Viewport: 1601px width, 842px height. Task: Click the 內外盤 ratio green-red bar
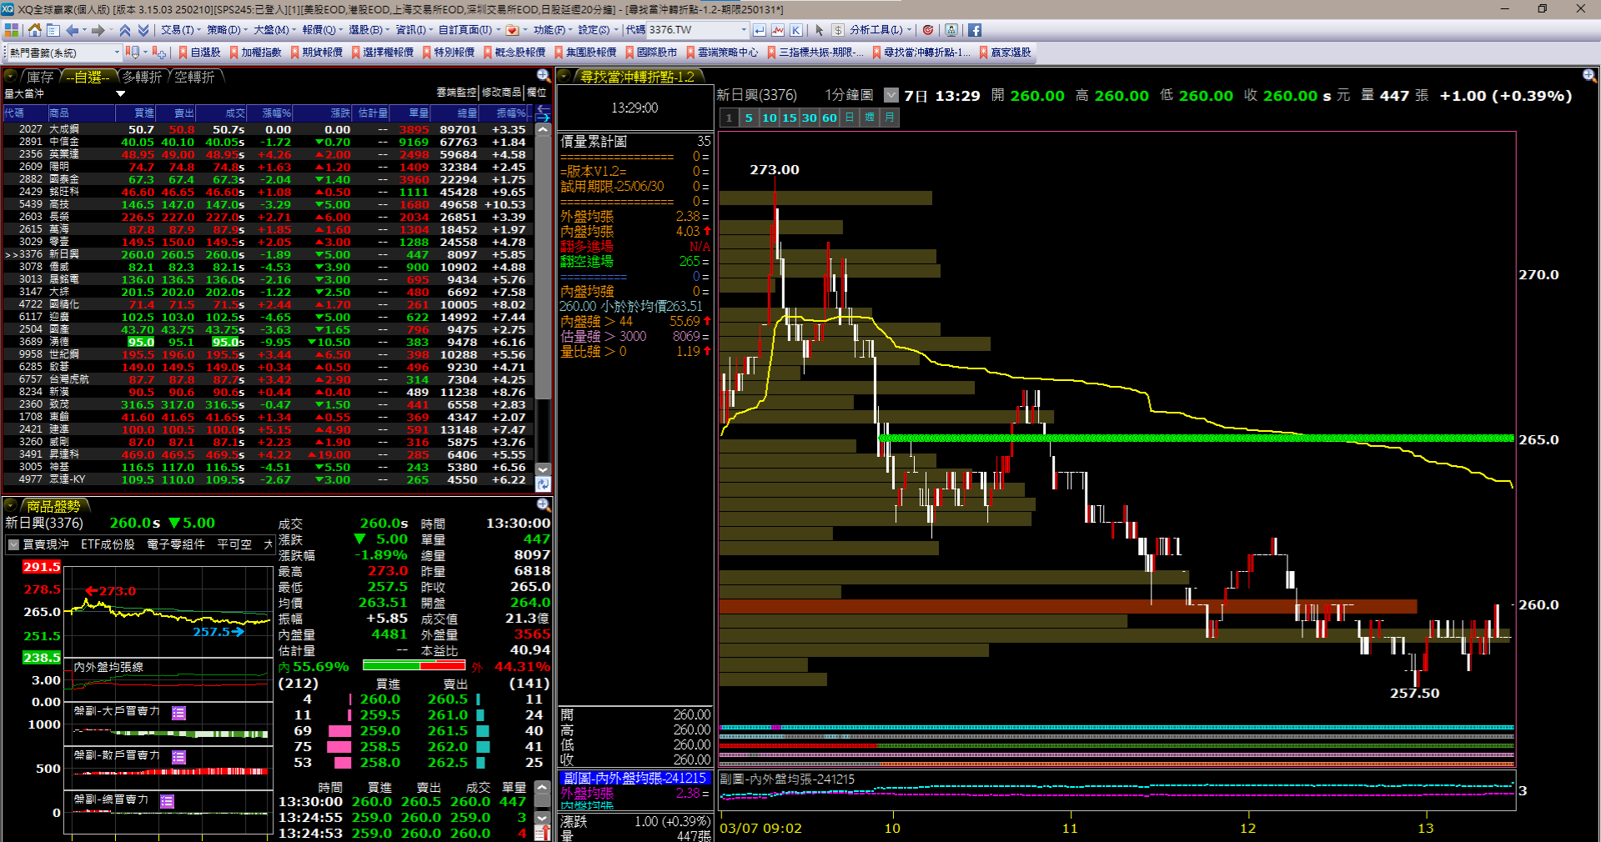[414, 666]
